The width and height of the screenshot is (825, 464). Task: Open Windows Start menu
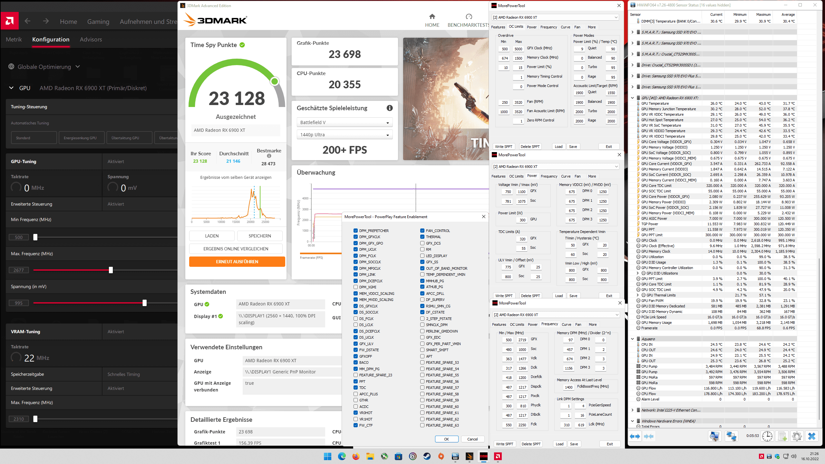click(327, 456)
